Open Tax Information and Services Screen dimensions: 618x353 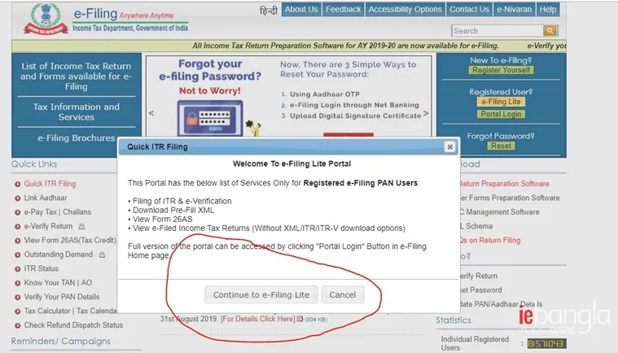[76, 111]
